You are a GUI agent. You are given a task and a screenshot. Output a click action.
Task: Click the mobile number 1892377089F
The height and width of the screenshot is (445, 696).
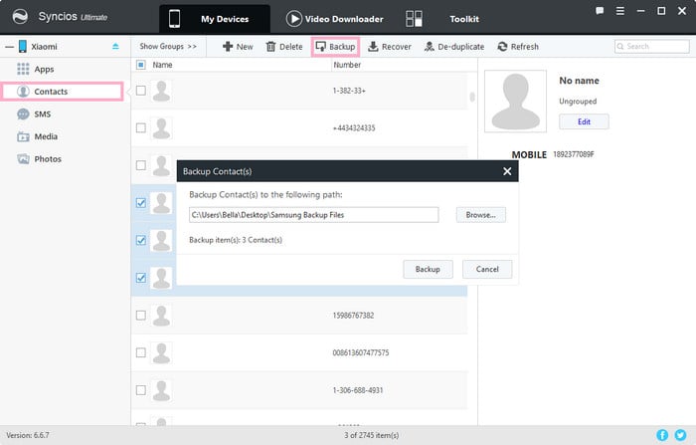(x=573, y=154)
